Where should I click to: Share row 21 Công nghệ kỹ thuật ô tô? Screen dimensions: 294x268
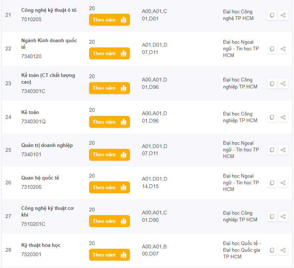(x=283, y=15)
